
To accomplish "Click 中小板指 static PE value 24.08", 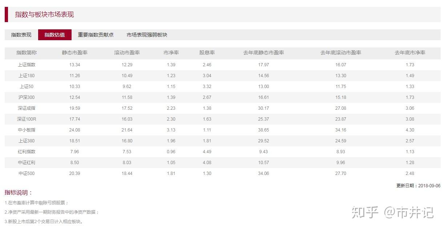I will pyautogui.click(x=74, y=130).
